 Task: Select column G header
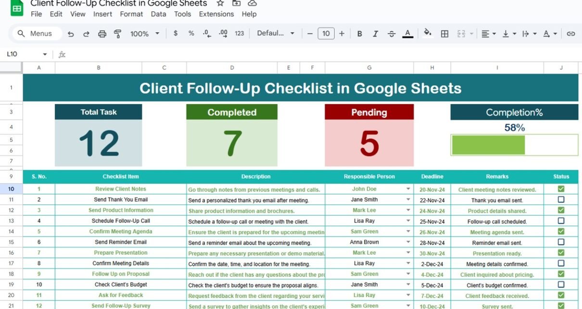[369, 68]
